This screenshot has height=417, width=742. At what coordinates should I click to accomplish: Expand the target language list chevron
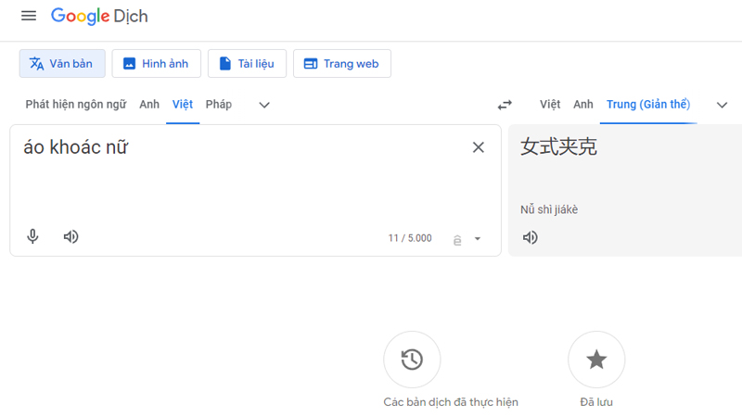(722, 105)
